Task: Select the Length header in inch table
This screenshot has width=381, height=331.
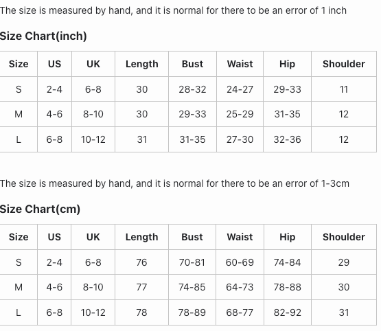Action: [142, 64]
